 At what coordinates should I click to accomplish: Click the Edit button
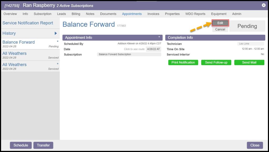click(x=220, y=23)
